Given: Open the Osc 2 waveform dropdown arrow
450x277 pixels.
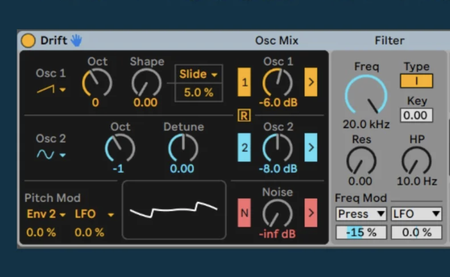Looking at the screenshot, I should [63, 155].
